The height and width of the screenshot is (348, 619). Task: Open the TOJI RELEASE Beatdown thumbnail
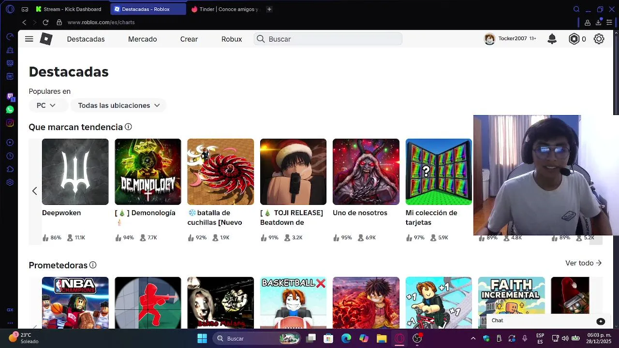pyautogui.click(x=293, y=172)
